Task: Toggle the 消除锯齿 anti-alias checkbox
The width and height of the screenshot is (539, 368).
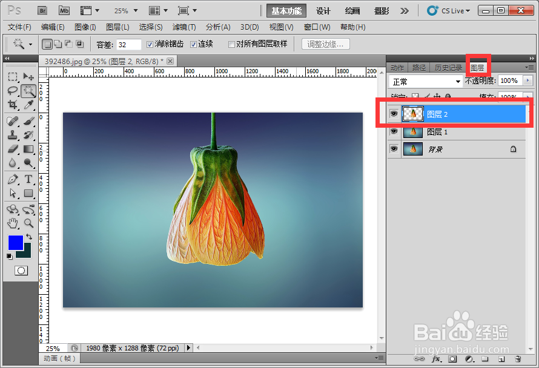Action: 150,44
